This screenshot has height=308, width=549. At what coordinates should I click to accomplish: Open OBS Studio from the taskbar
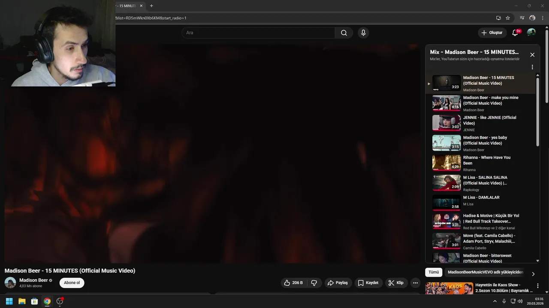[x=60, y=301]
